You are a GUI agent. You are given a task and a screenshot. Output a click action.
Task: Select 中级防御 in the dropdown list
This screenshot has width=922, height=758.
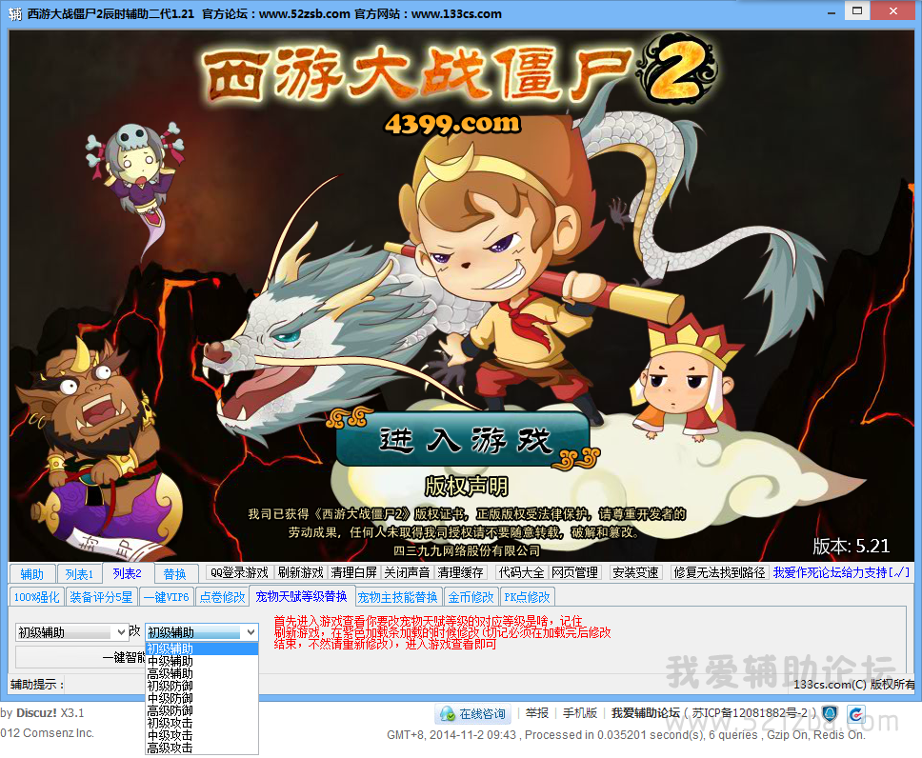click(x=202, y=699)
